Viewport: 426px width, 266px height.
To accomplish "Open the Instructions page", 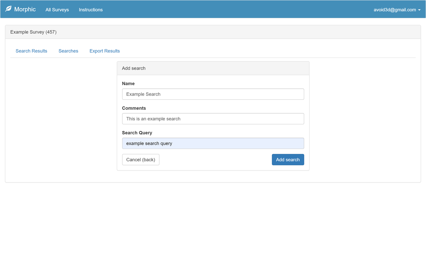I will pyautogui.click(x=91, y=10).
